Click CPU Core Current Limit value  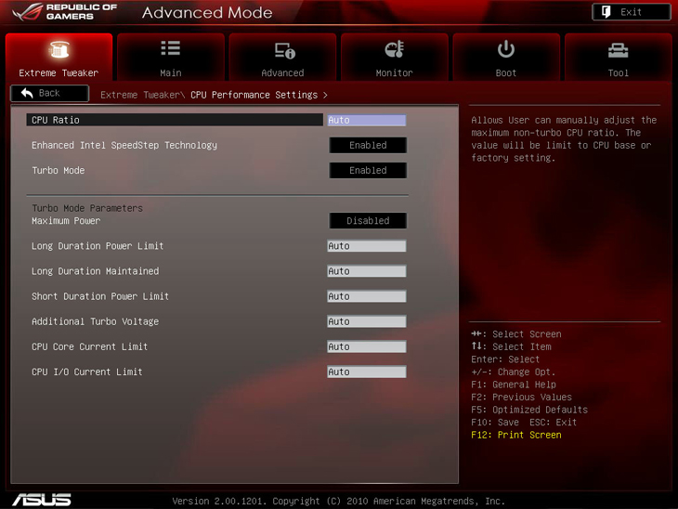[366, 346]
